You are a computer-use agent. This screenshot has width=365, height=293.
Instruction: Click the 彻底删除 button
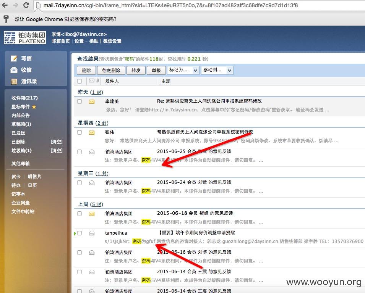[x=111, y=70]
